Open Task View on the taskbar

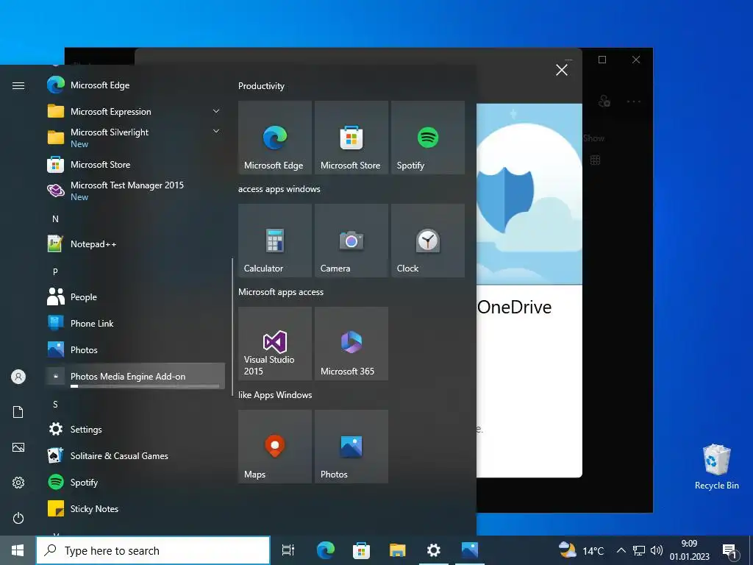point(288,550)
